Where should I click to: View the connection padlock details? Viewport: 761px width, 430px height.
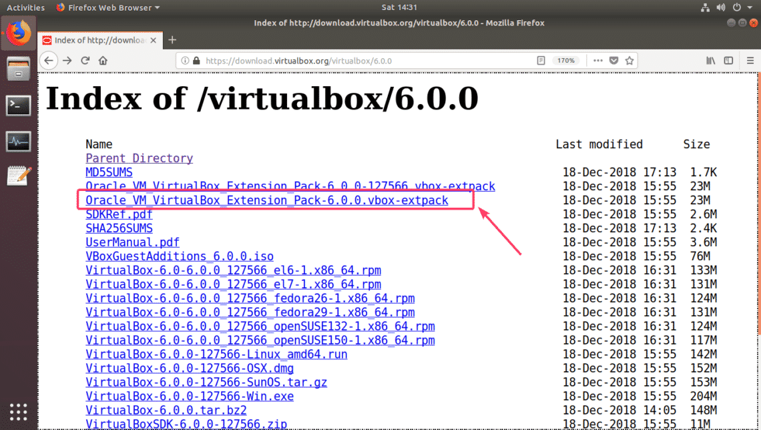click(196, 61)
